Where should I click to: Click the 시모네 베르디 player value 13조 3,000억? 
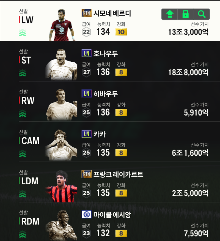(x=188, y=32)
